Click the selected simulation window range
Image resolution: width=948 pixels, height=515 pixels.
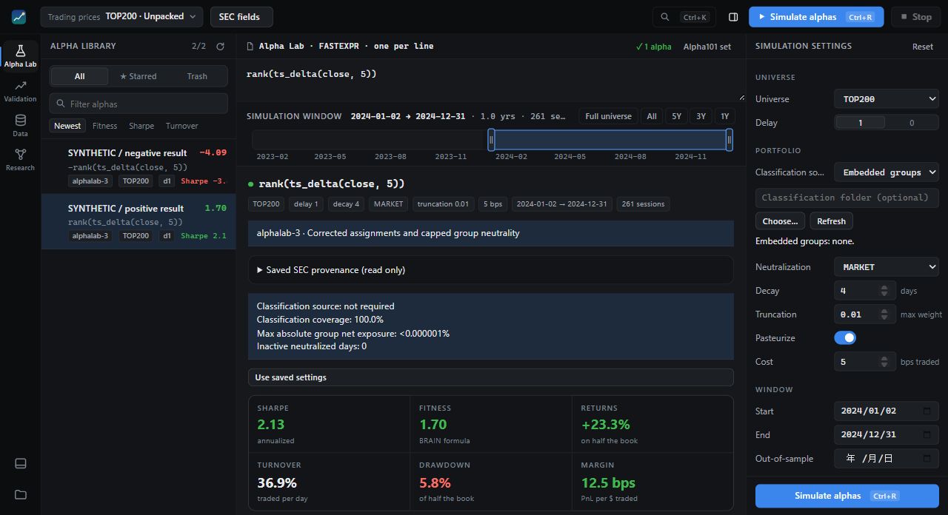tap(610, 140)
